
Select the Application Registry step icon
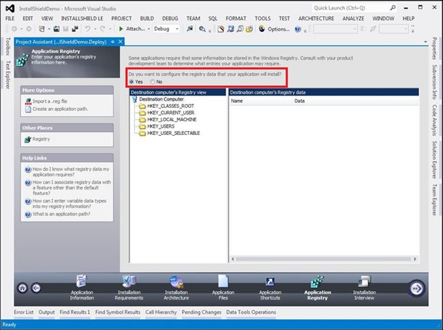318,282
